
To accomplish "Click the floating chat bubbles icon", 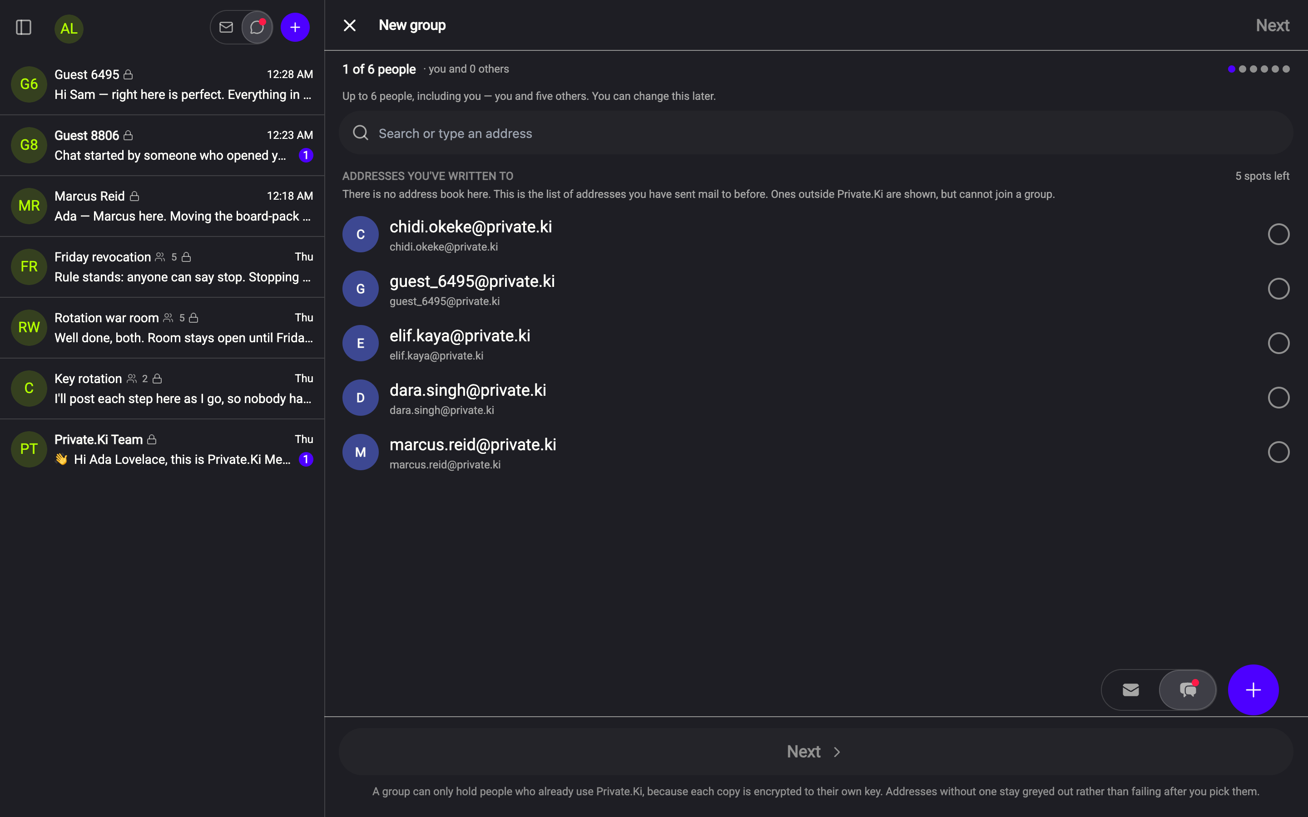I will (1188, 689).
